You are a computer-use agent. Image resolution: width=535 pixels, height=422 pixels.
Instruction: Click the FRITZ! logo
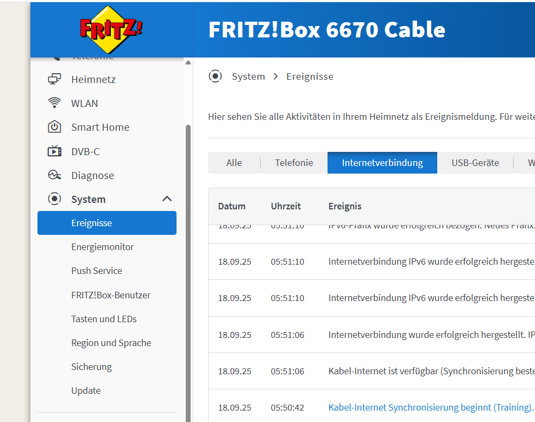coord(111,30)
